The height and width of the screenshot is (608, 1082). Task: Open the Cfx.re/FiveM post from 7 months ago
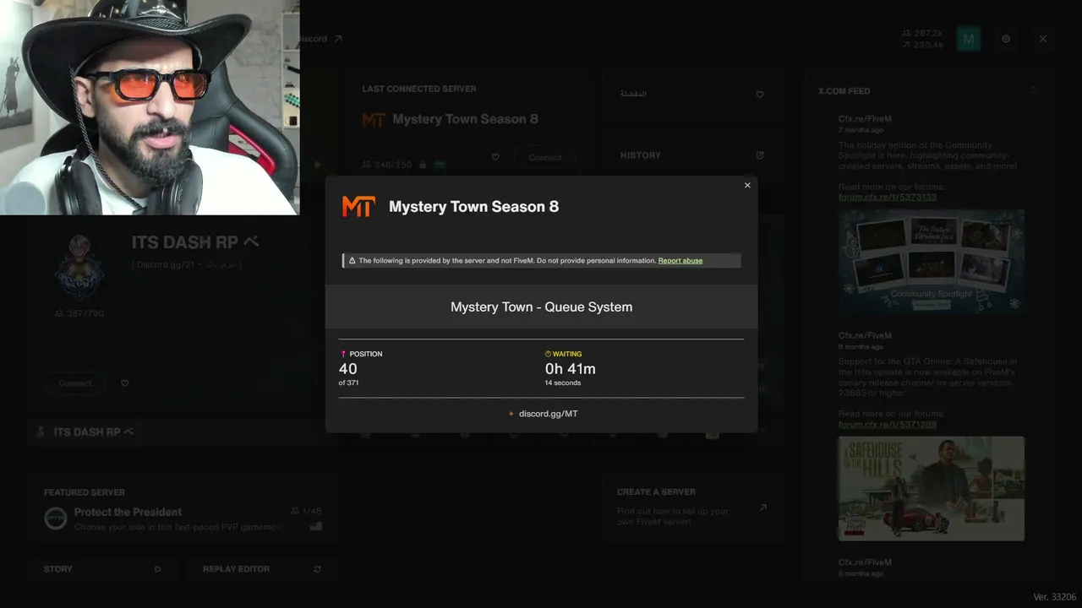(865, 119)
